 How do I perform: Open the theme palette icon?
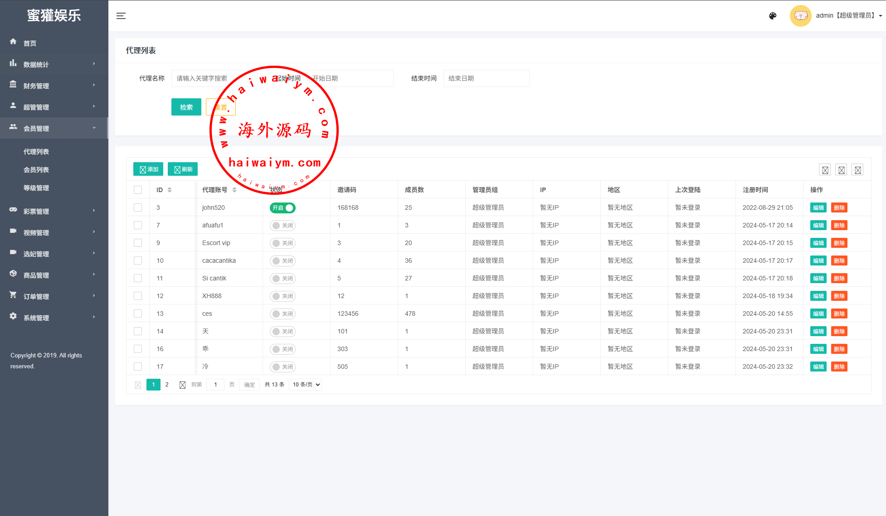point(773,16)
